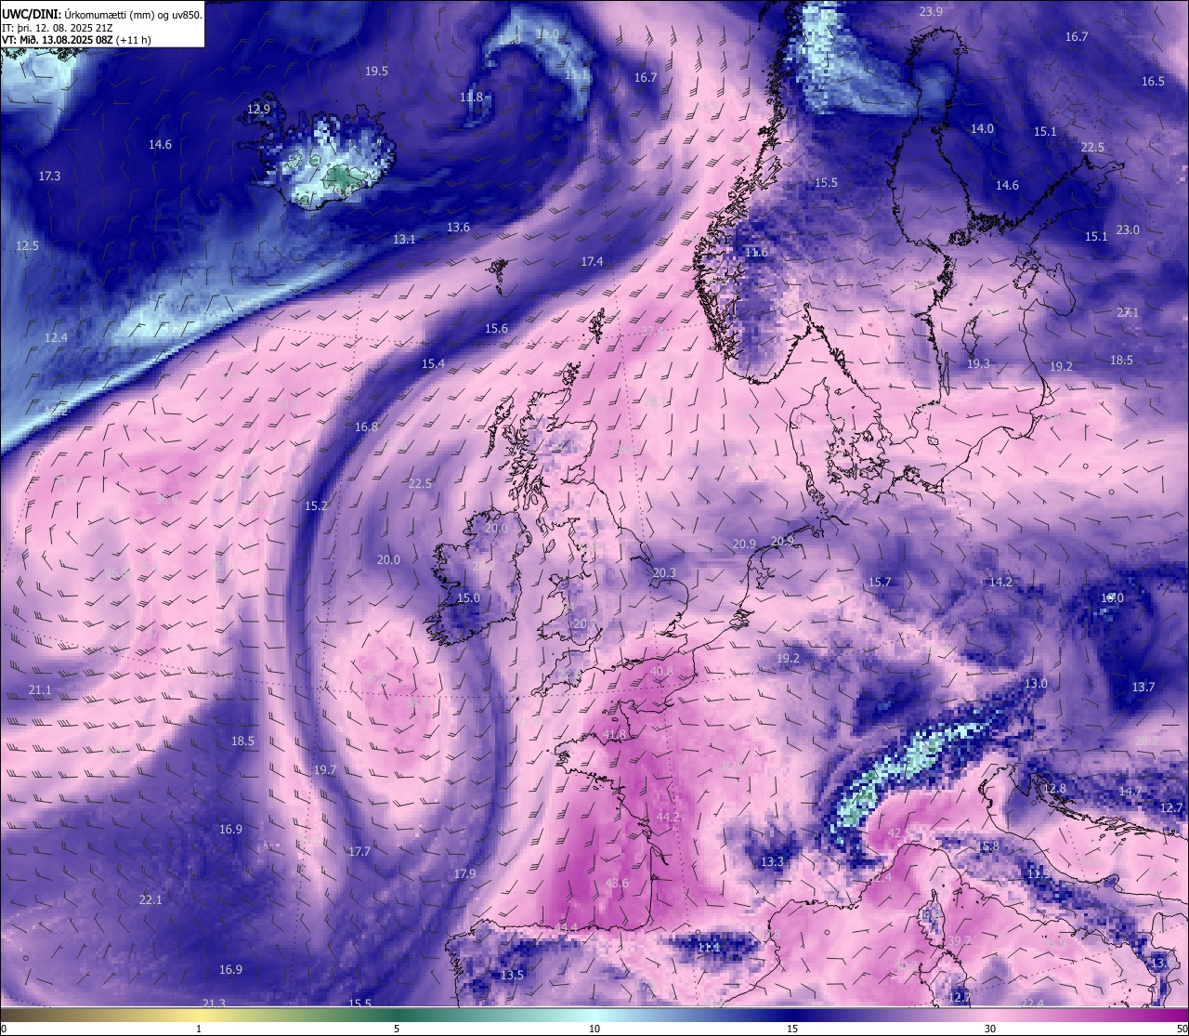Click the 1 tick on the color scale

tap(199, 1029)
